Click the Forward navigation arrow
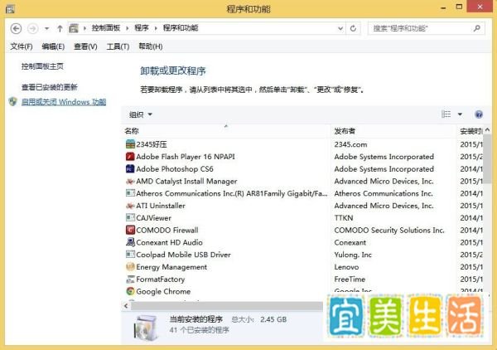497x350 pixels. [32, 28]
